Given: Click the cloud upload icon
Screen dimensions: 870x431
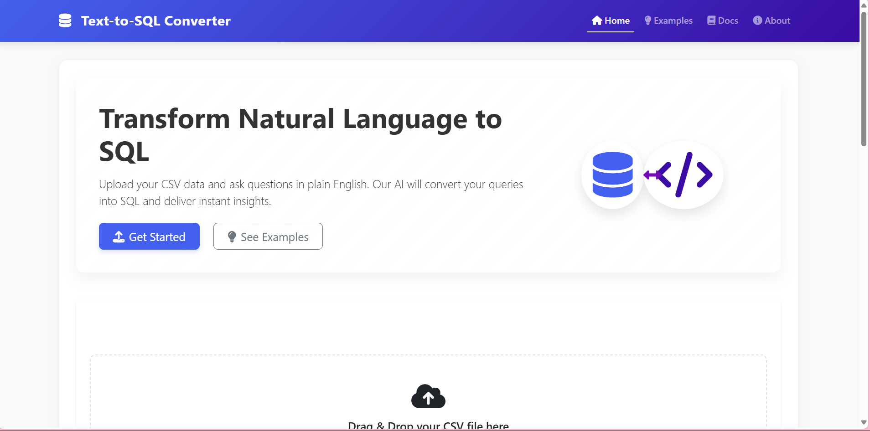Looking at the screenshot, I should coord(428,396).
